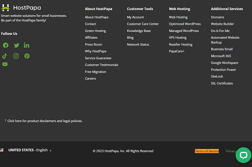Open Green Hosting link
This screenshot has width=252, height=167.
tap(95, 31)
